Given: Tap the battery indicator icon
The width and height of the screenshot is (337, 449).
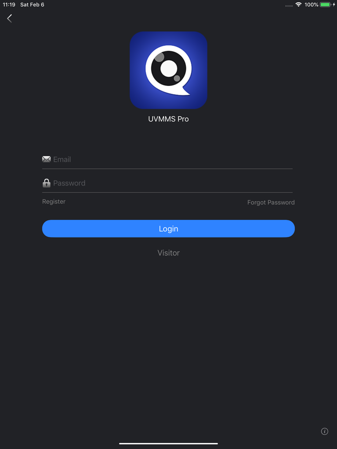Looking at the screenshot, I should click(326, 5).
